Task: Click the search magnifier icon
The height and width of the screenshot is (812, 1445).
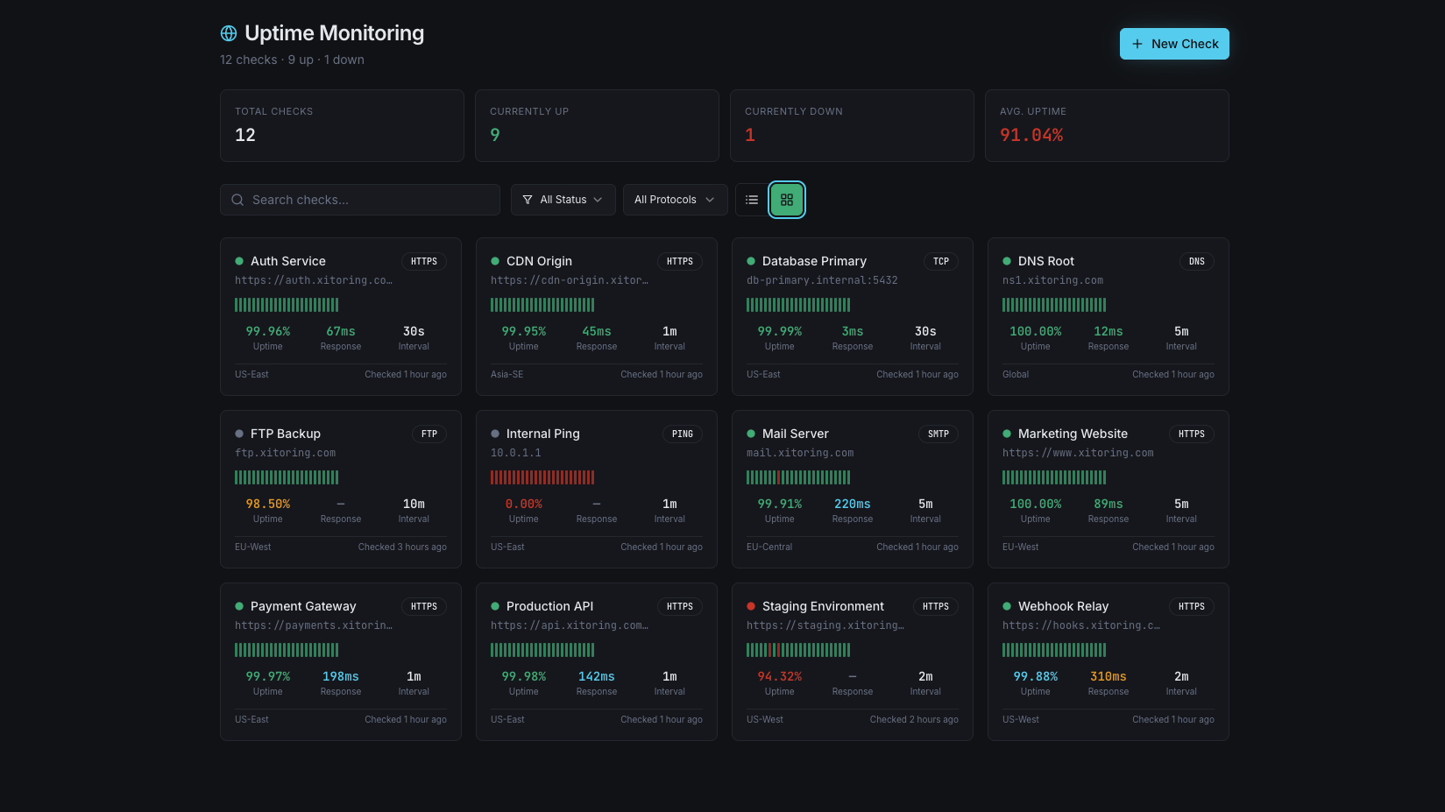Action: point(237,200)
